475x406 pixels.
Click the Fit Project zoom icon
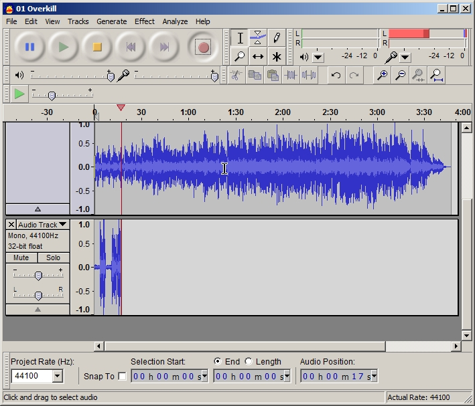[436, 76]
